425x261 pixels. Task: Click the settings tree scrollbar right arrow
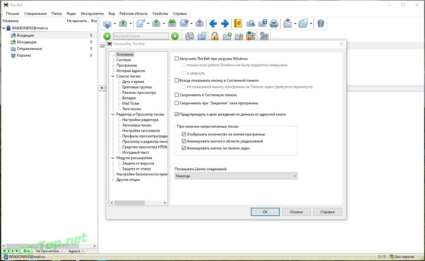tap(165, 203)
